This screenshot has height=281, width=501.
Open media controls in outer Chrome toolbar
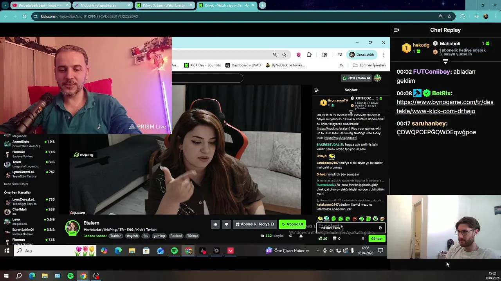point(476,16)
